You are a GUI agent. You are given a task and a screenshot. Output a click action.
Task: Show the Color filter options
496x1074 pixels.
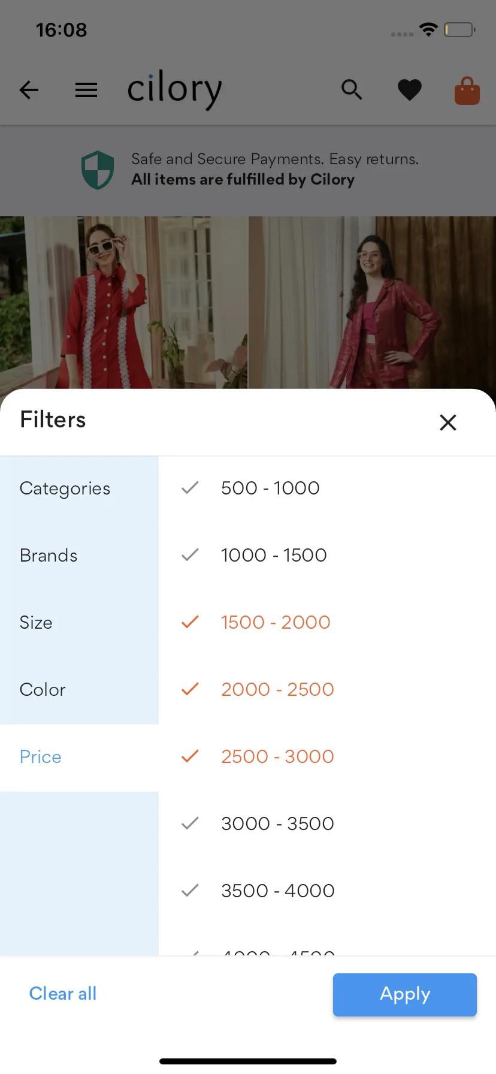pyautogui.click(x=43, y=690)
